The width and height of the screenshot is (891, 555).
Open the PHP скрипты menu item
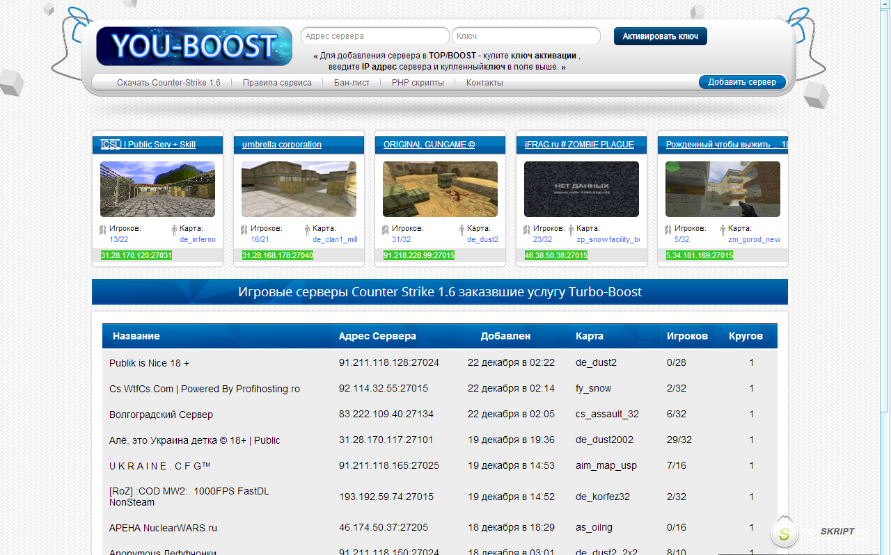[x=418, y=83]
